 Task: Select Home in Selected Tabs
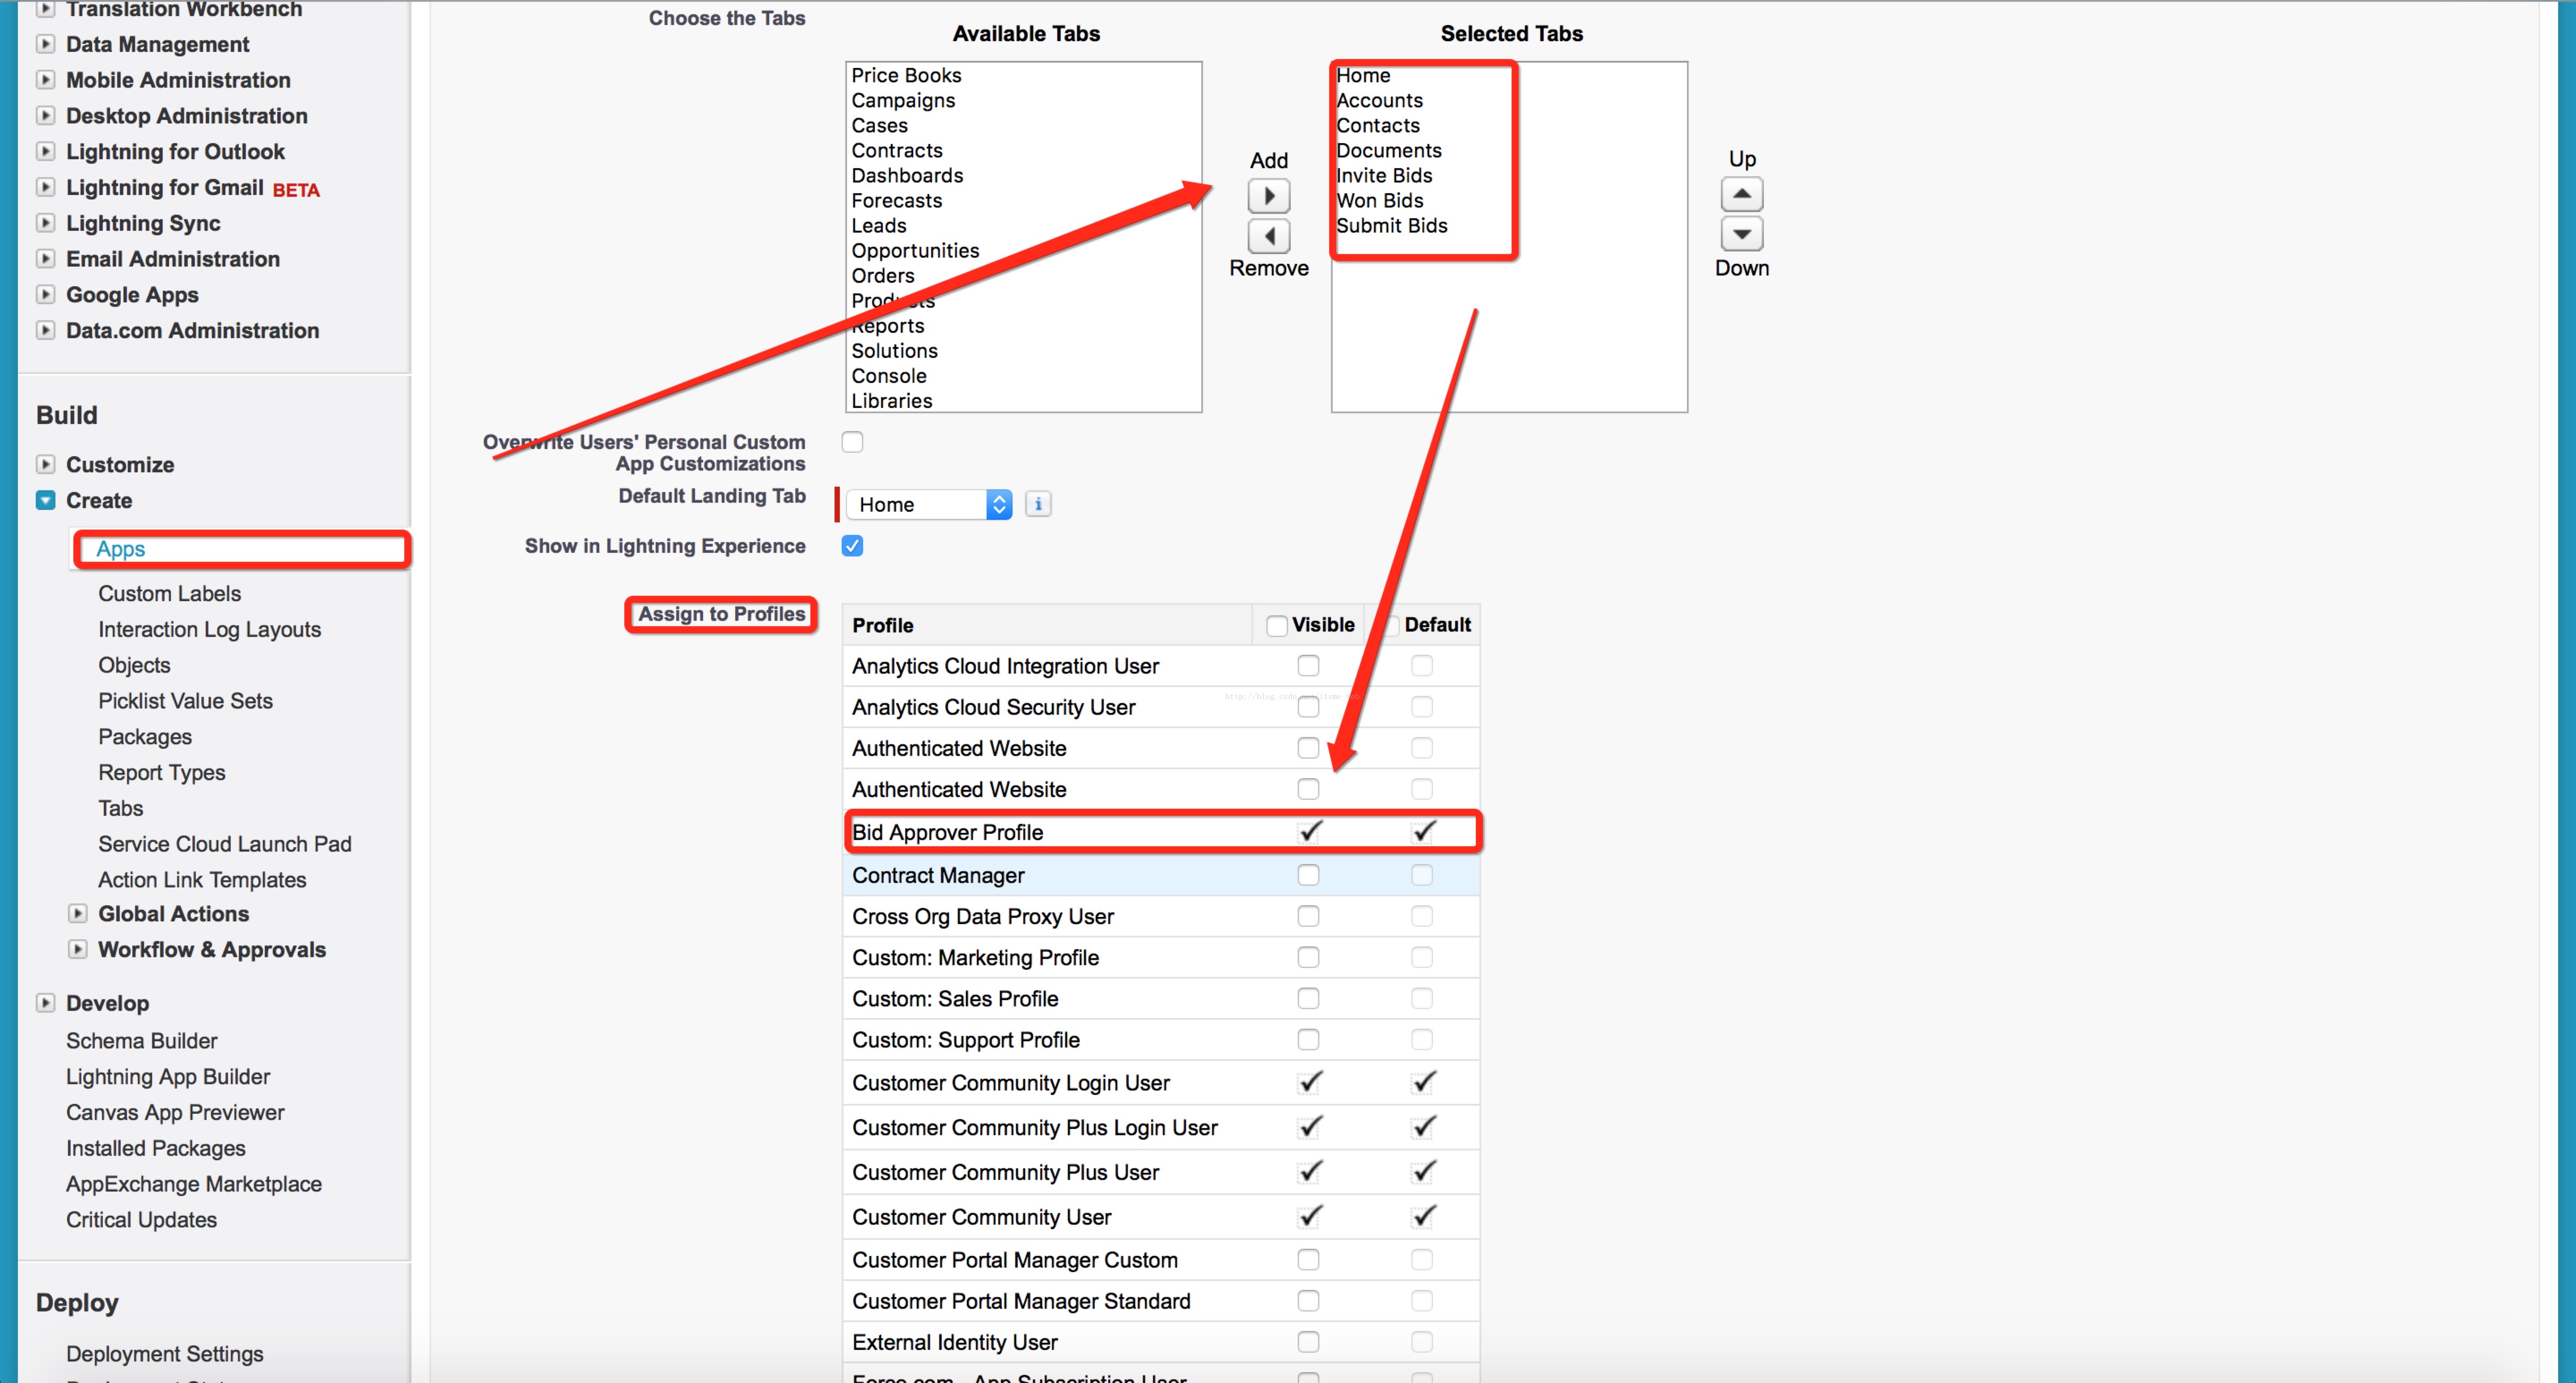(x=1363, y=75)
